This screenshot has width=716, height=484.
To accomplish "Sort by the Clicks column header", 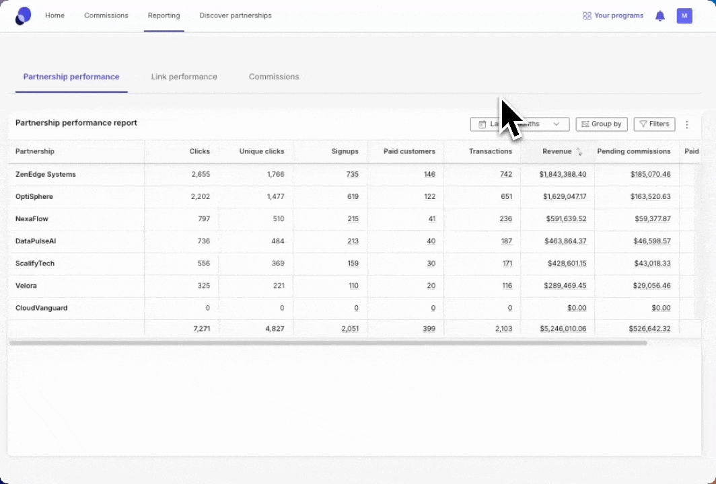I will click(200, 151).
